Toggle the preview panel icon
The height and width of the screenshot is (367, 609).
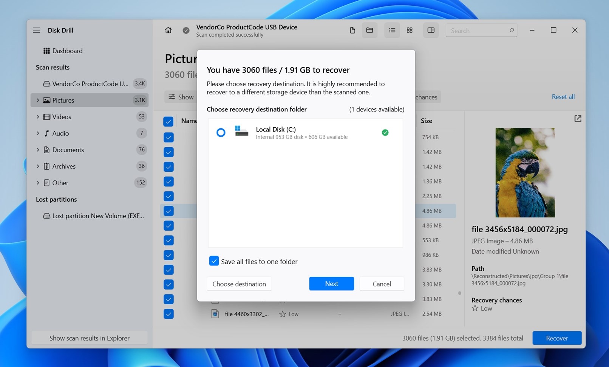click(431, 30)
